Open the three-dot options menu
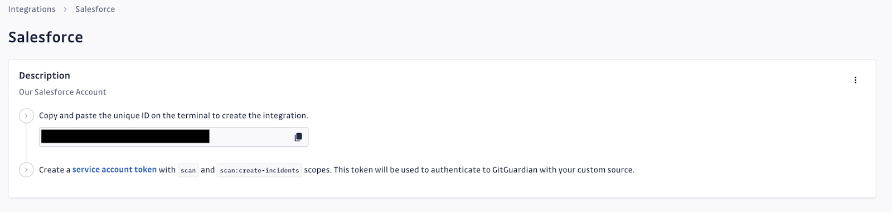 point(855,80)
